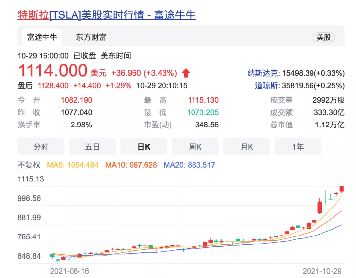The image size is (356, 278).
Task: Click the 换手率 value 2.98%
Action: 81,125
